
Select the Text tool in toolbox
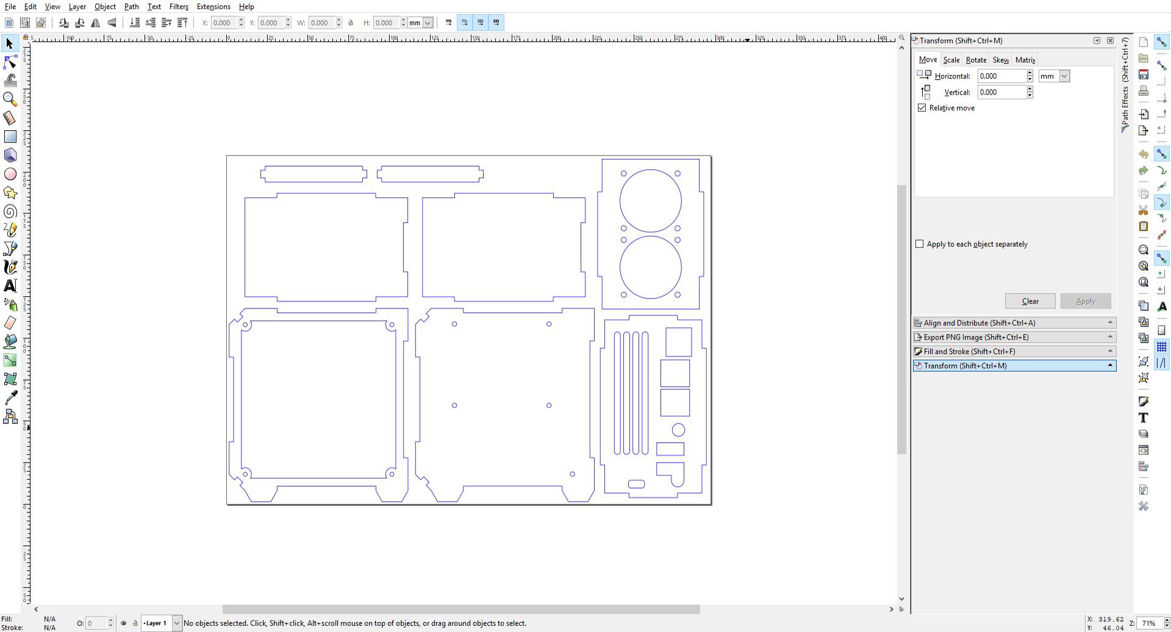tap(10, 286)
